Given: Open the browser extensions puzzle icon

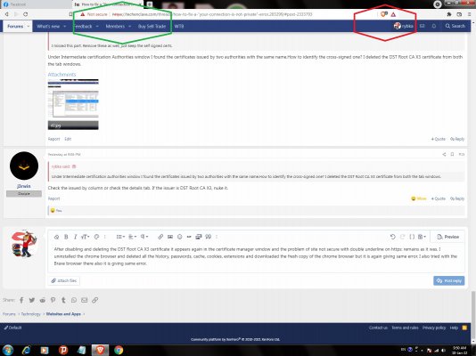Looking at the screenshot, I should pos(449,14).
